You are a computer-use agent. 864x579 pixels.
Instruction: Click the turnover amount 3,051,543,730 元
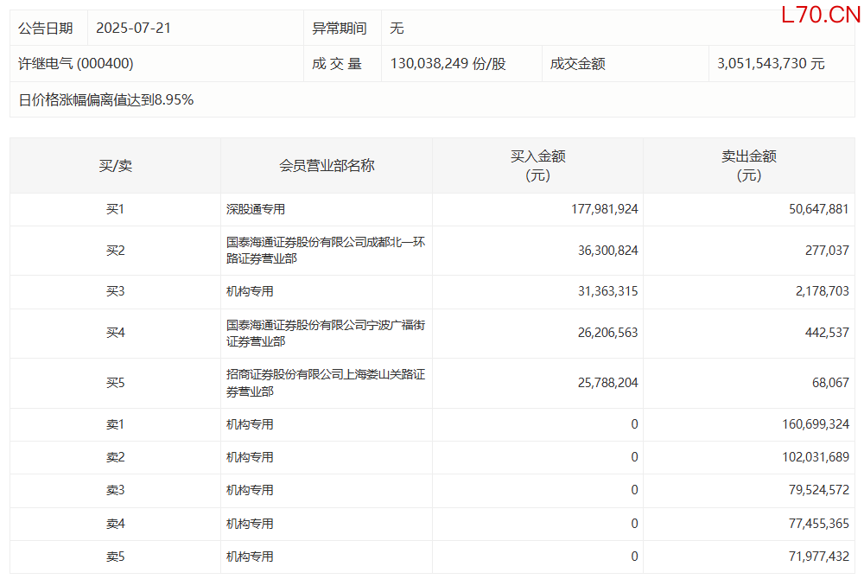pyautogui.click(x=771, y=64)
